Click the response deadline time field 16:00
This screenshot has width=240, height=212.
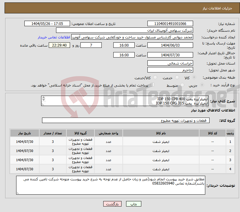124,45
